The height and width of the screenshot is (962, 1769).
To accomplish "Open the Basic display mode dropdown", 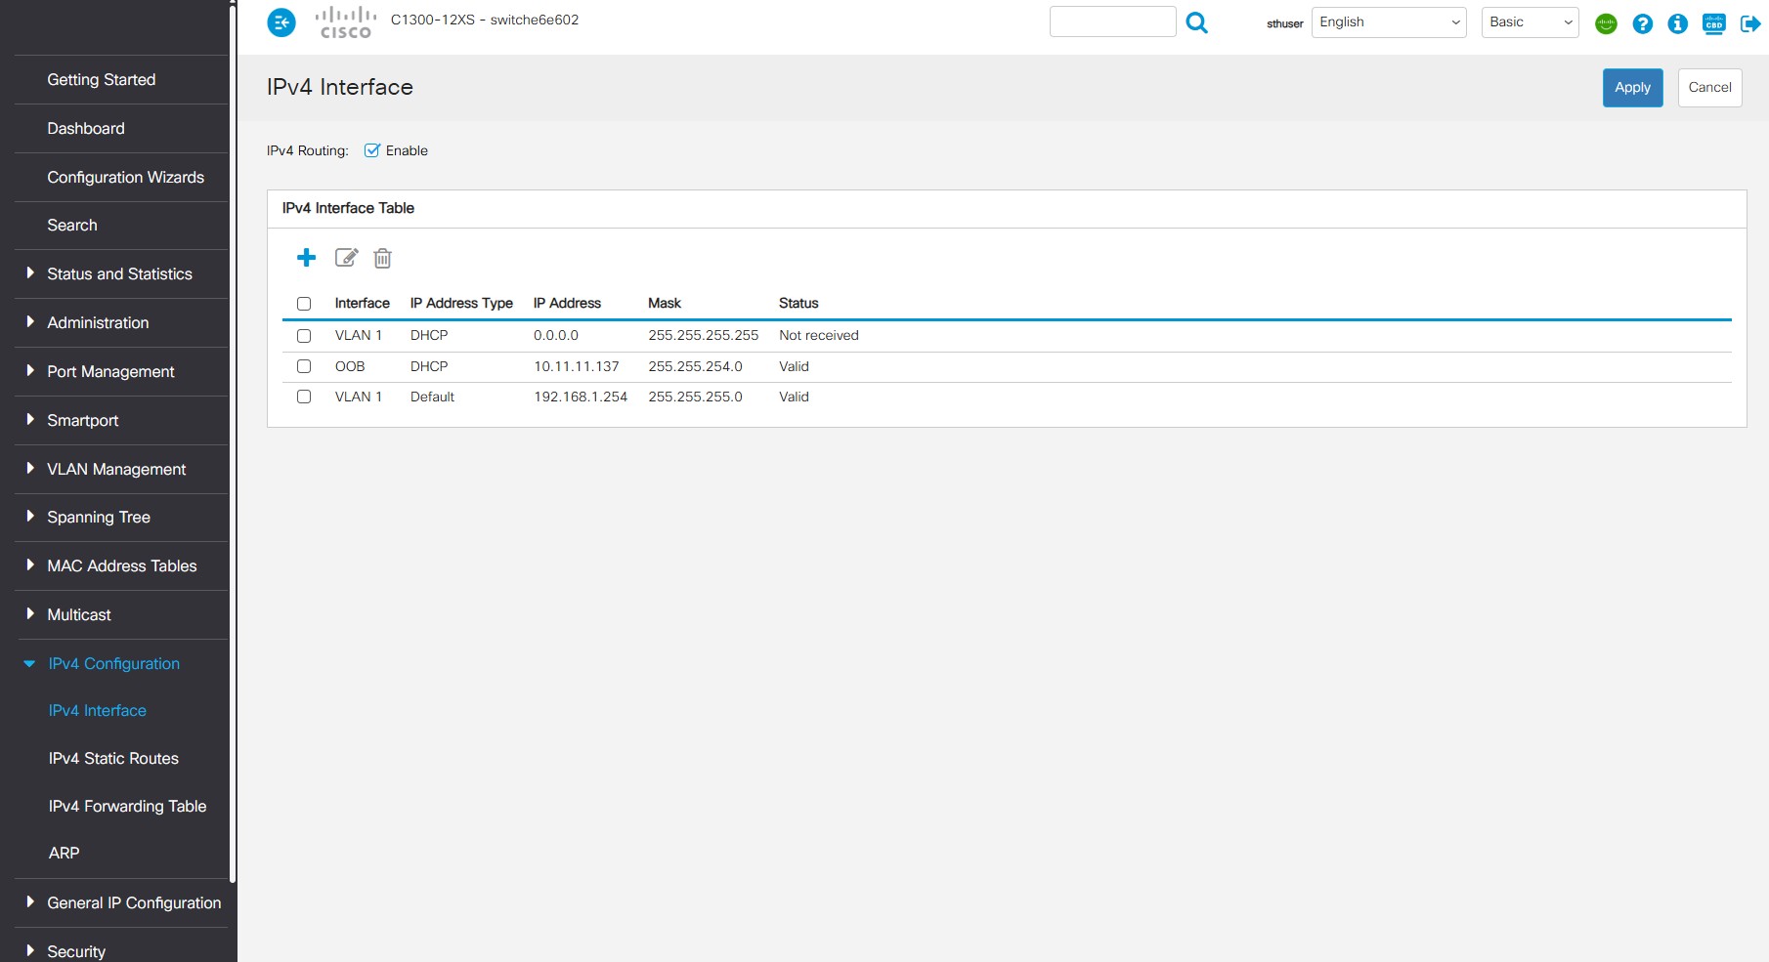I will pyautogui.click(x=1530, y=22).
